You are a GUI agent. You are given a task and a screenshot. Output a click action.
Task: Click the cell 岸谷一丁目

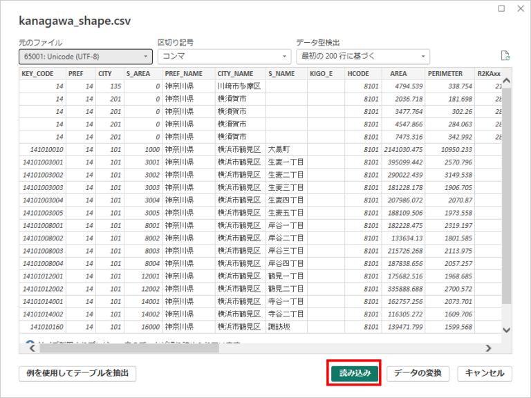[x=286, y=225]
